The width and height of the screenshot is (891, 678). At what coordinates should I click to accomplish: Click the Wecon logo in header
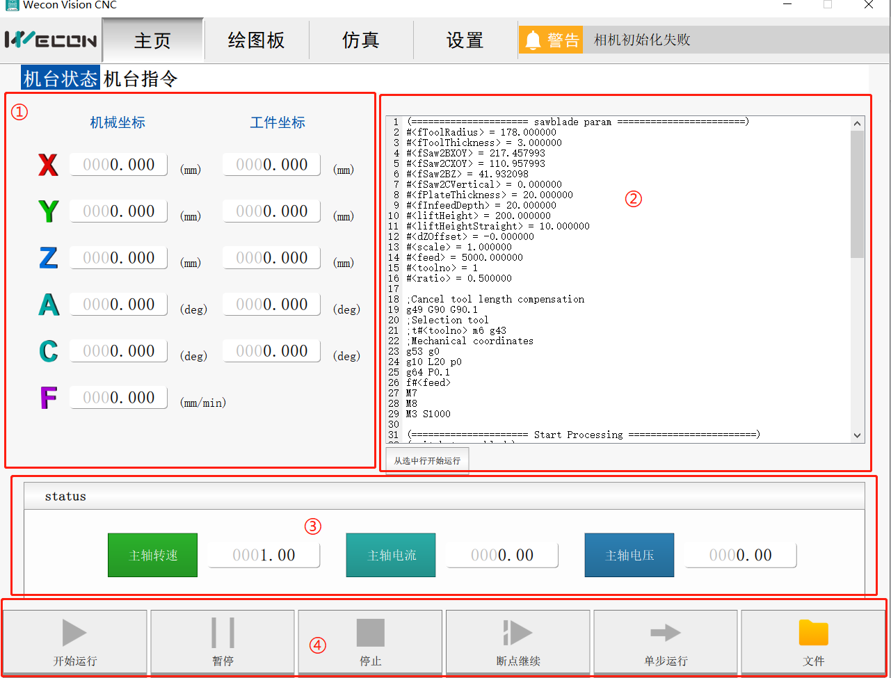(x=51, y=40)
